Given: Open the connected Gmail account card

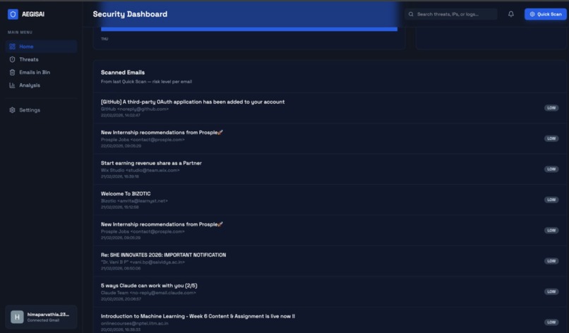Looking at the screenshot, I should [42, 317].
